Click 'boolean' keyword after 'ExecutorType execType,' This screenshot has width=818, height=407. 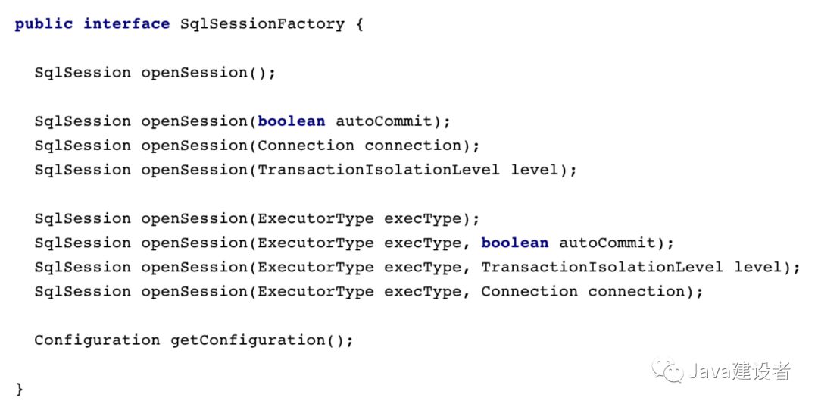515,243
